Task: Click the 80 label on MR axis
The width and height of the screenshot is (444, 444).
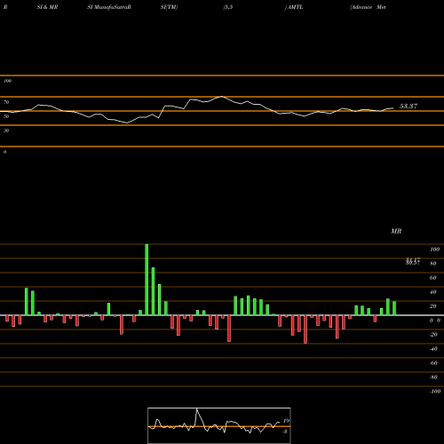Action: coord(433,264)
